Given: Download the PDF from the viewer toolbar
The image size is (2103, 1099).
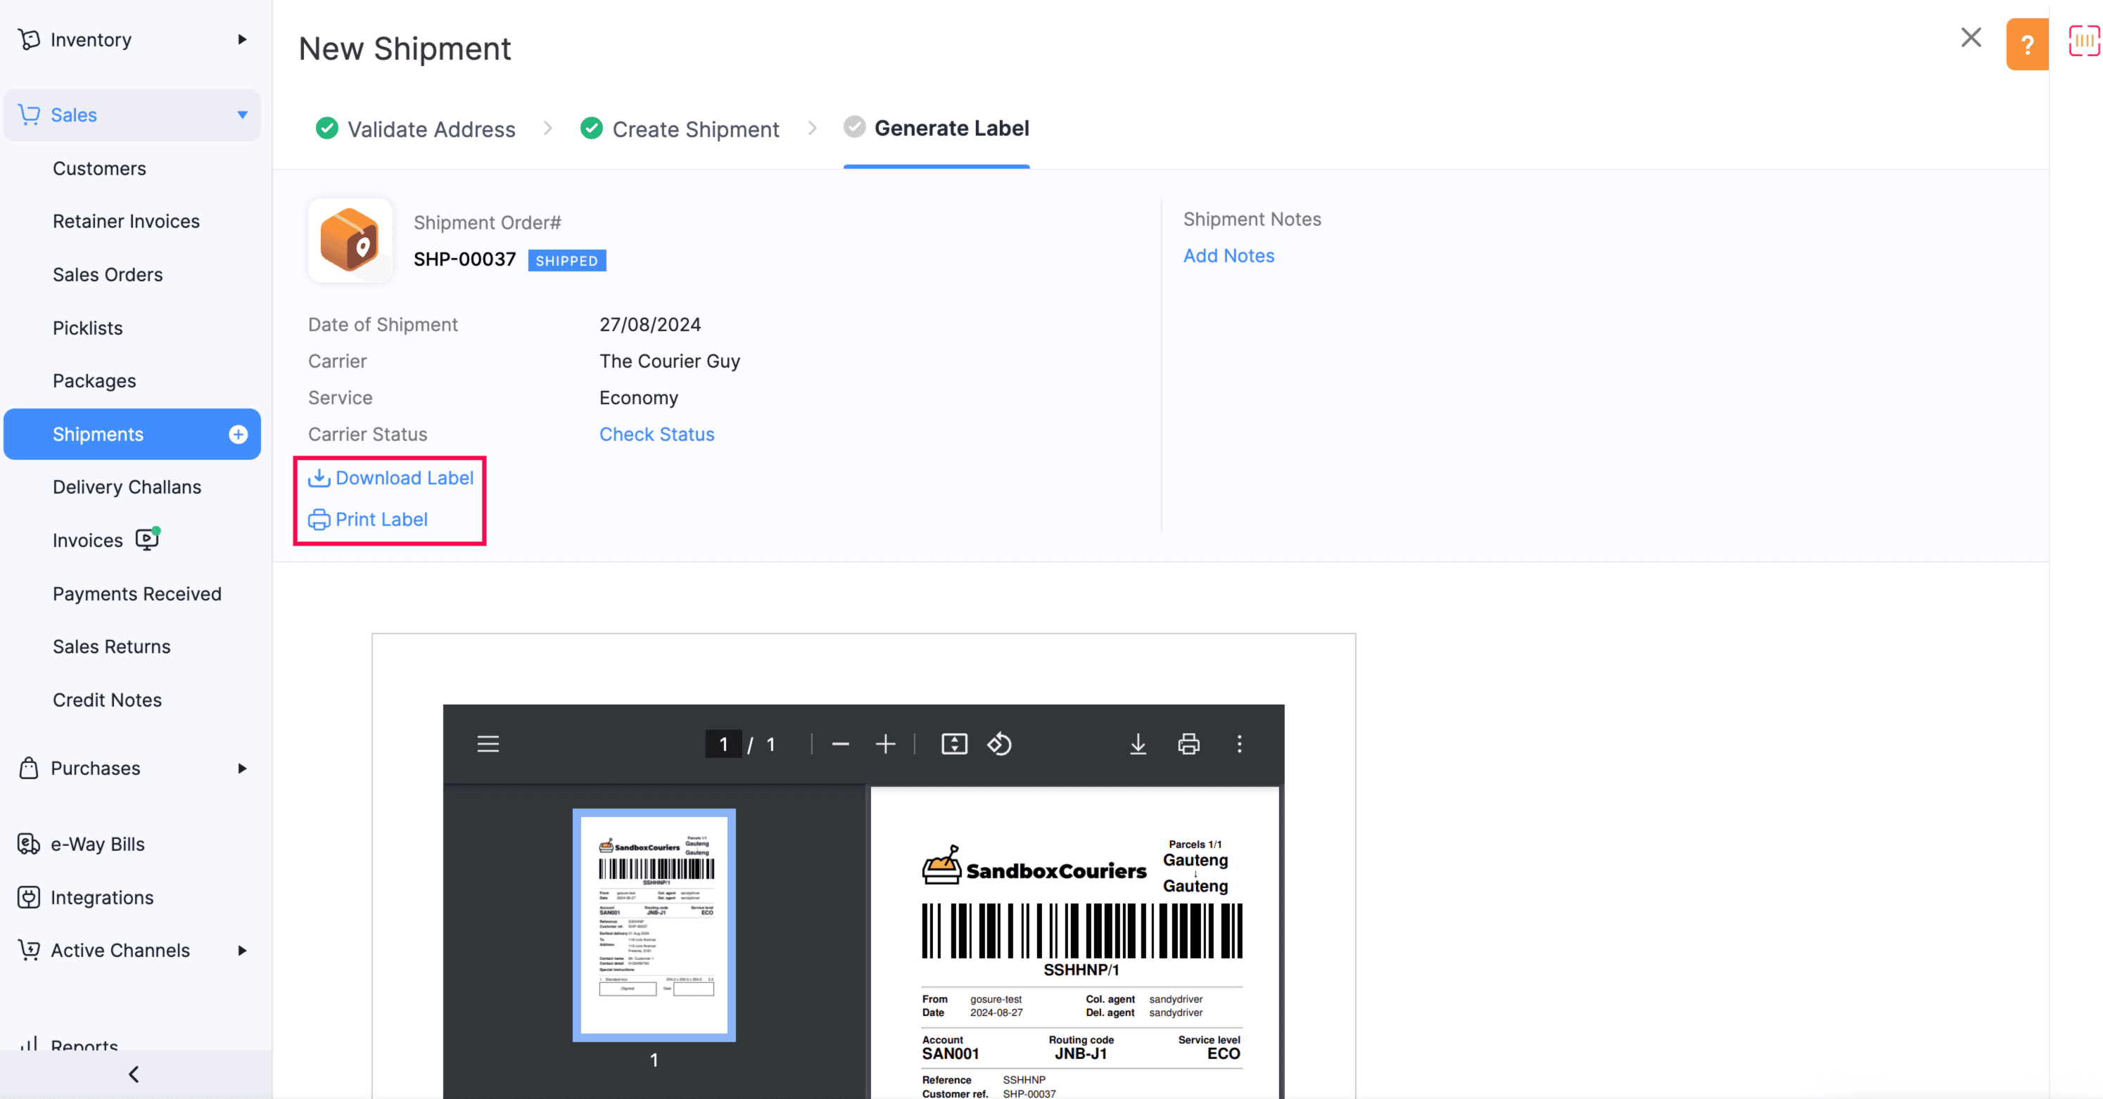Looking at the screenshot, I should [1138, 743].
